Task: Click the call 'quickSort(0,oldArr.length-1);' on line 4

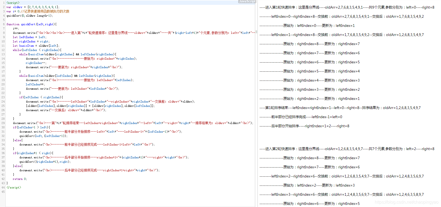Action: 30,16
